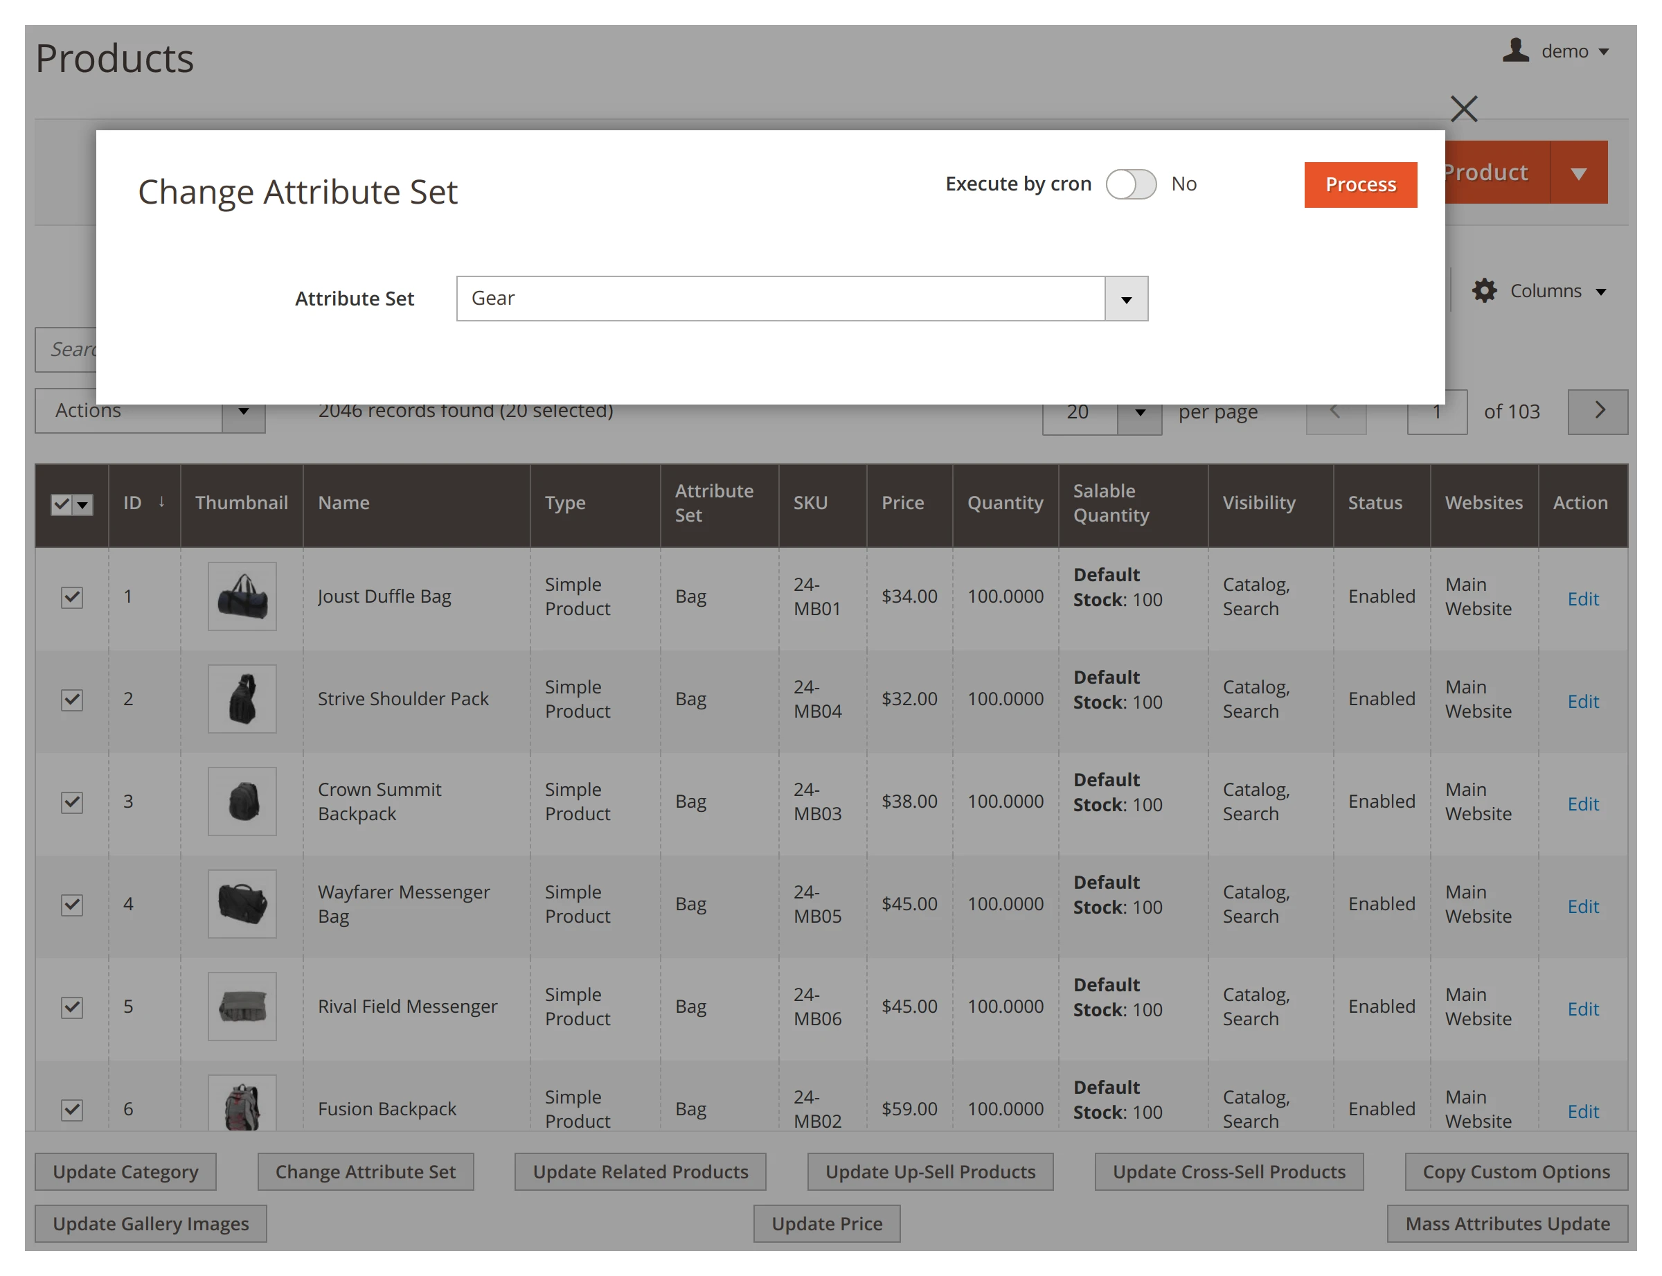Expand the Actions dropdown
Viewport: 1662px width, 1276px height.
coord(243,411)
